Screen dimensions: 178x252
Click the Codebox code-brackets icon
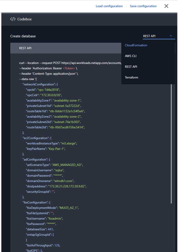pyautogui.click(x=13, y=19)
